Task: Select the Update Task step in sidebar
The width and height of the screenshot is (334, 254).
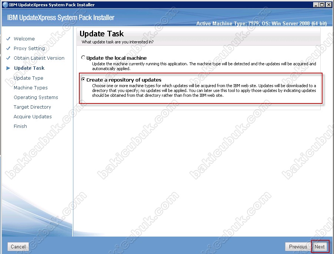Action: [x=29, y=68]
